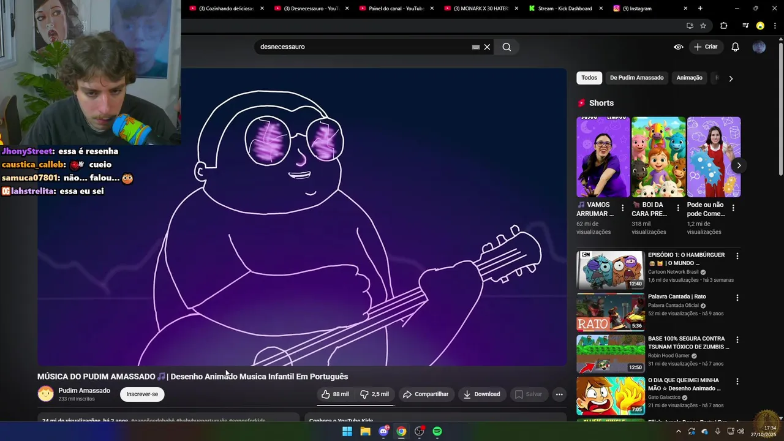784x441 pixels.
Task: Open the Chrome profile avatar
Action: coord(760,26)
